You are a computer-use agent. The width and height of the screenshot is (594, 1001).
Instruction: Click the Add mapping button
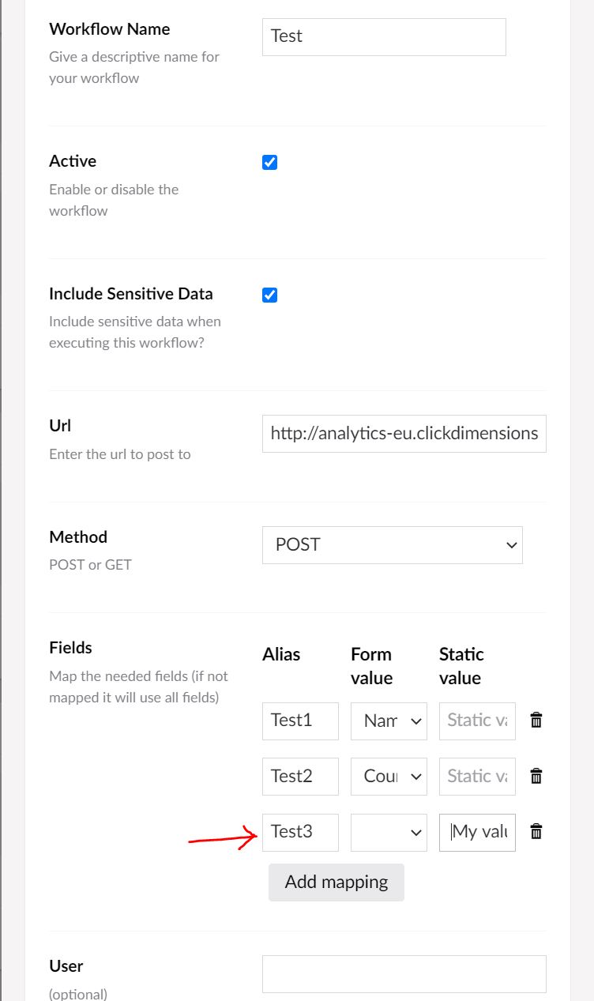pos(336,882)
